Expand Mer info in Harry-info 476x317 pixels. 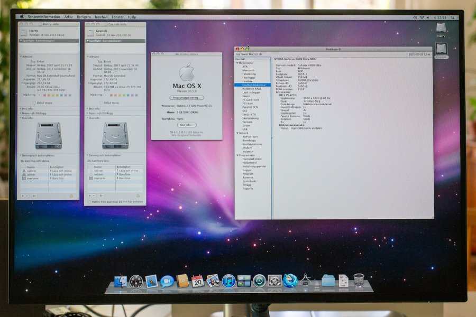21,109
